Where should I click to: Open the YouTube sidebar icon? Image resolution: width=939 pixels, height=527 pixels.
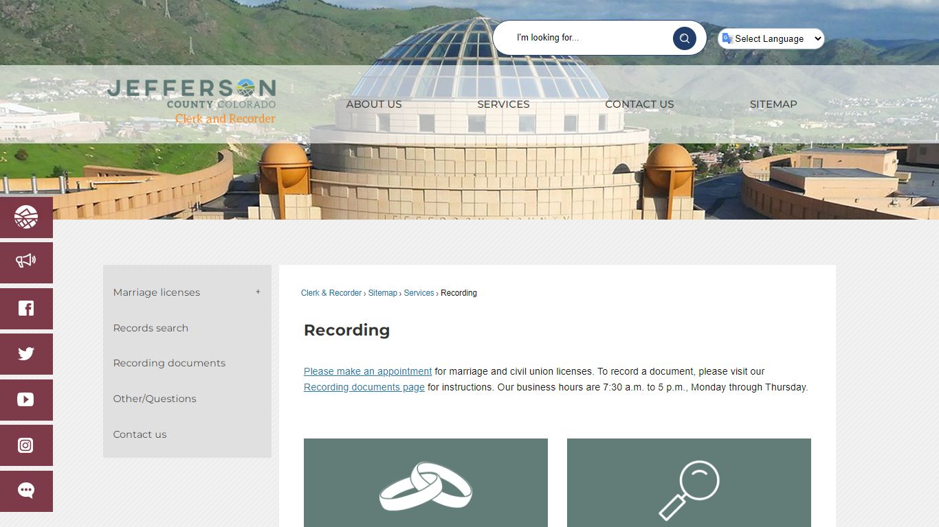(26, 399)
